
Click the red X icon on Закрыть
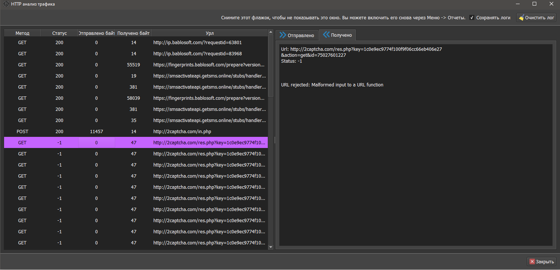click(532, 261)
